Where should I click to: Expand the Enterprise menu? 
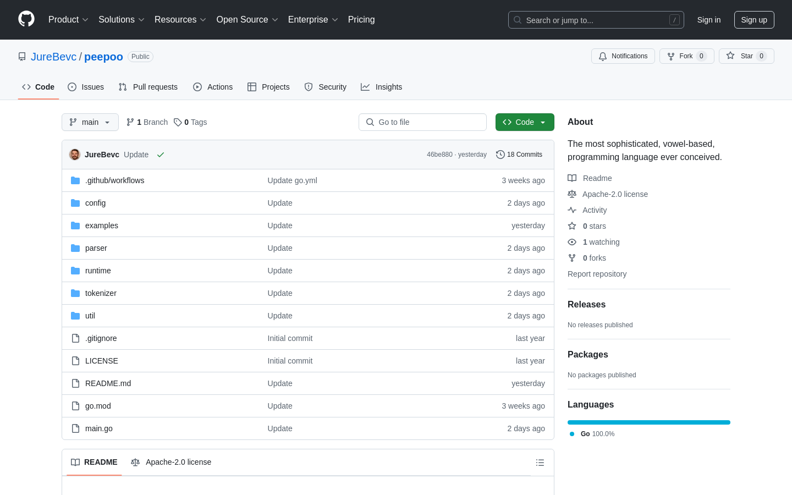(313, 20)
